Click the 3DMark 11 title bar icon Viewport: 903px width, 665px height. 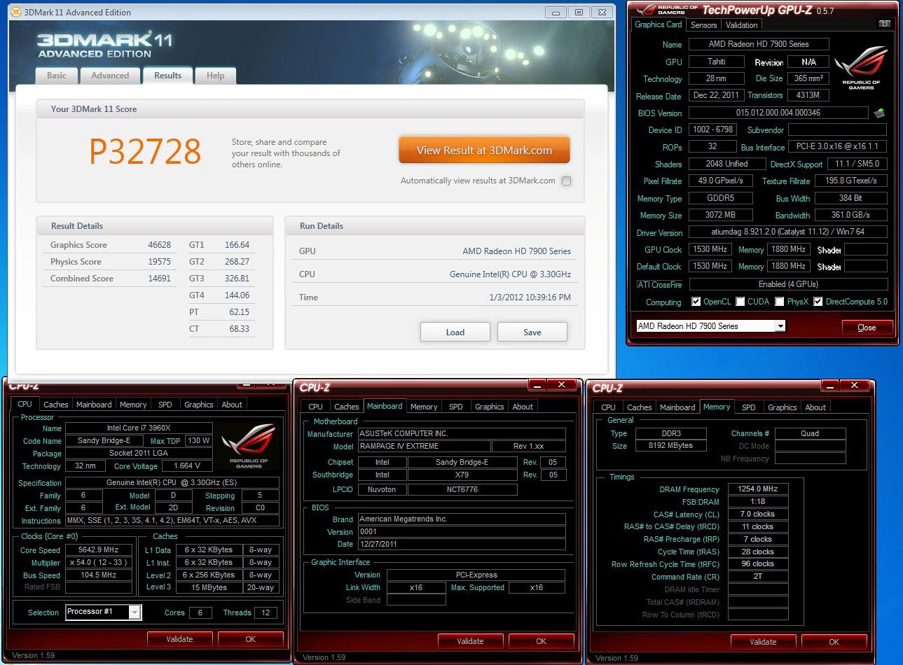[15, 12]
